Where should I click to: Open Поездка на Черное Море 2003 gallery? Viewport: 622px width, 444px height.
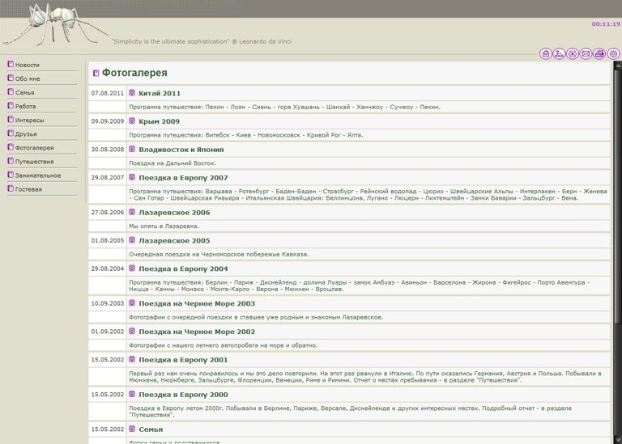click(197, 304)
